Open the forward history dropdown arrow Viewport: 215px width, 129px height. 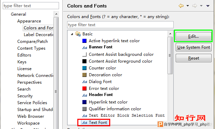pyautogui.click(x=201, y=6)
